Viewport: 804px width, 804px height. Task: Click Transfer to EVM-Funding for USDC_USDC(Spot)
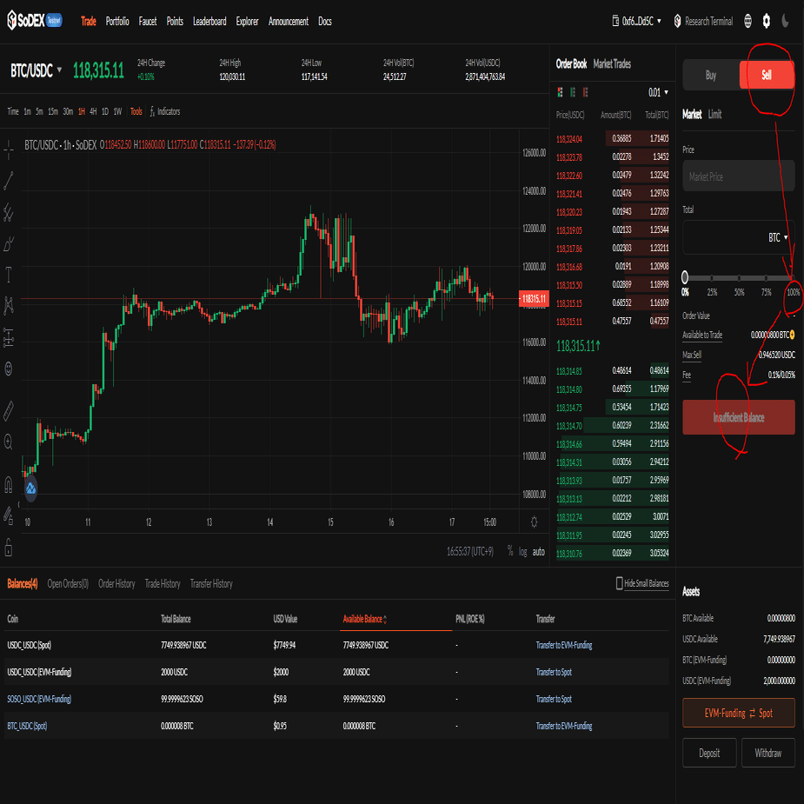563,645
